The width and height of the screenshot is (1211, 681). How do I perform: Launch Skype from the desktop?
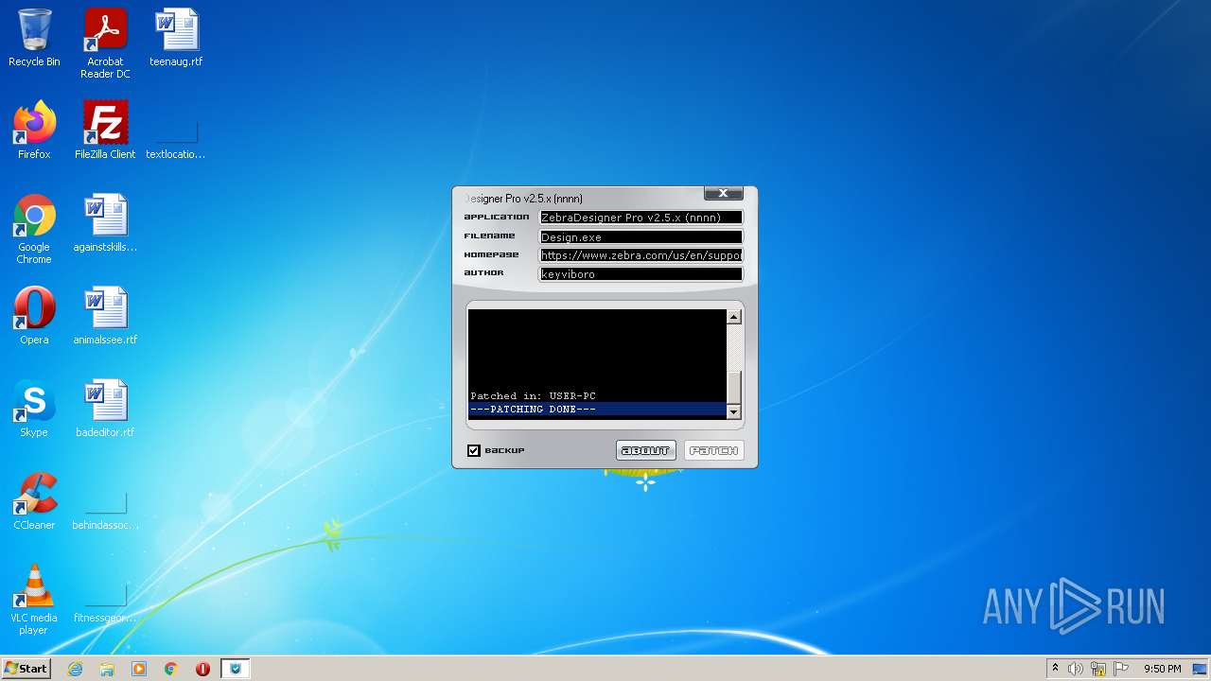[34, 409]
